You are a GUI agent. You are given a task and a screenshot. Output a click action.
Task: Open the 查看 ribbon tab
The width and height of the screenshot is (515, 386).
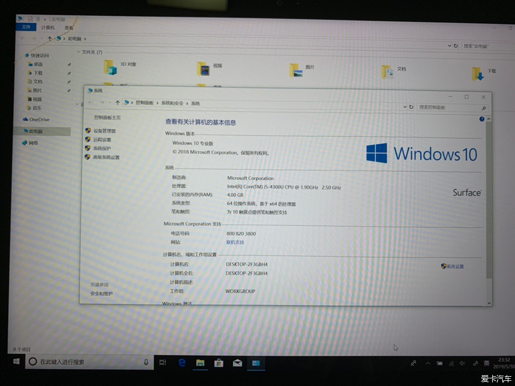click(x=69, y=28)
